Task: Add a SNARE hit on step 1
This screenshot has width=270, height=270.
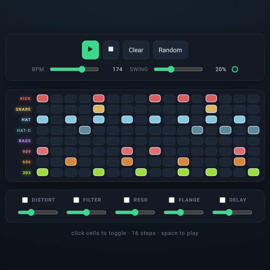Action: (x=43, y=109)
